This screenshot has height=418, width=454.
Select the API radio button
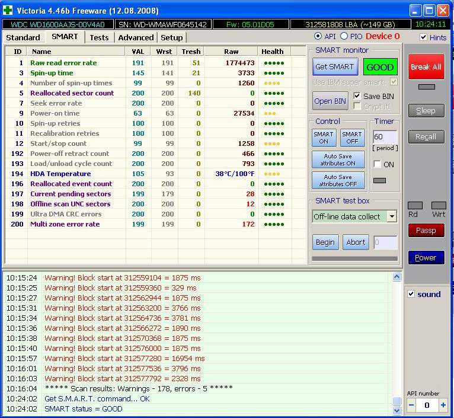click(318, 36)
